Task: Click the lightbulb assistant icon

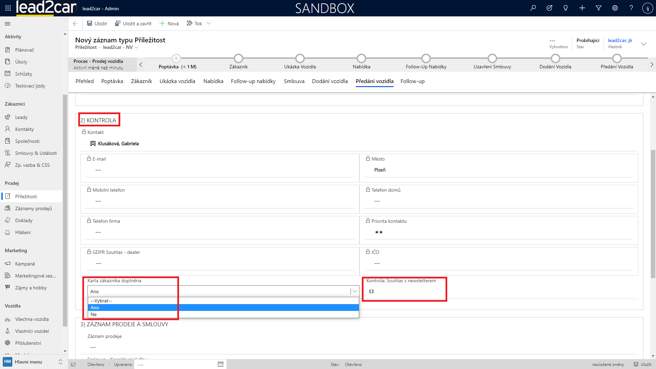Action: (565, 8)
